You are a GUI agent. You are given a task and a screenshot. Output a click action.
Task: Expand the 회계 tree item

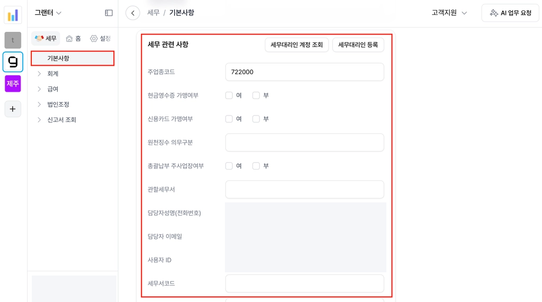click(39, 74)
